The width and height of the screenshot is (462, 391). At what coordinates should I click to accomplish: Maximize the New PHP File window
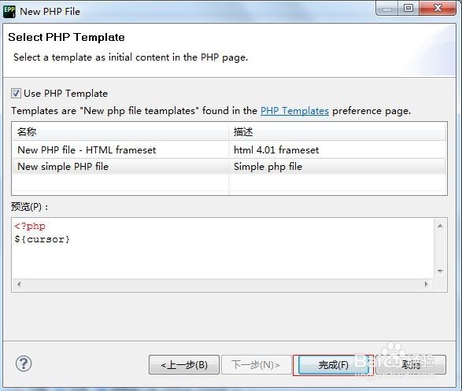pyautogui.click(x=408, y=8)
